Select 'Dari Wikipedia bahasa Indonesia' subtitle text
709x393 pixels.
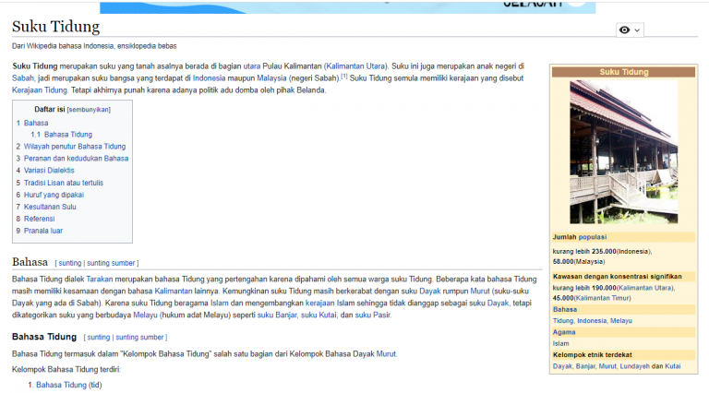(63, 46)
